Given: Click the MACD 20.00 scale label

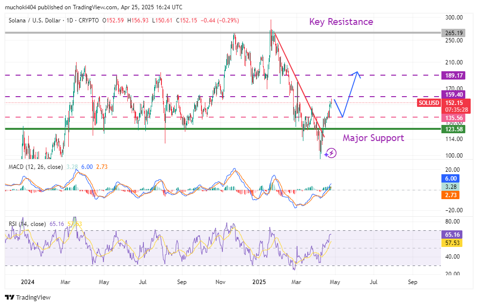Looking at the screenshot, I should [453, 170].
